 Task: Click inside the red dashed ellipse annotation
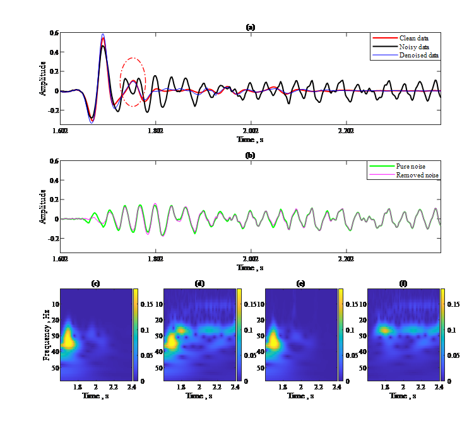(x=133, y=82)
